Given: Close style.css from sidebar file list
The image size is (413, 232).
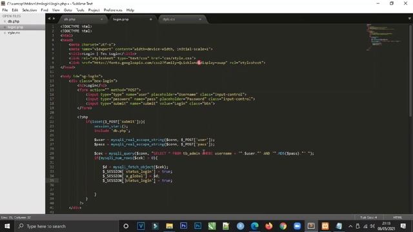Looking at the screenshot, I should (x=5, y=33).
